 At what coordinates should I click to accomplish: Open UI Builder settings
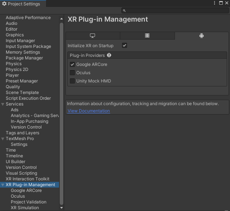point(15,162)
